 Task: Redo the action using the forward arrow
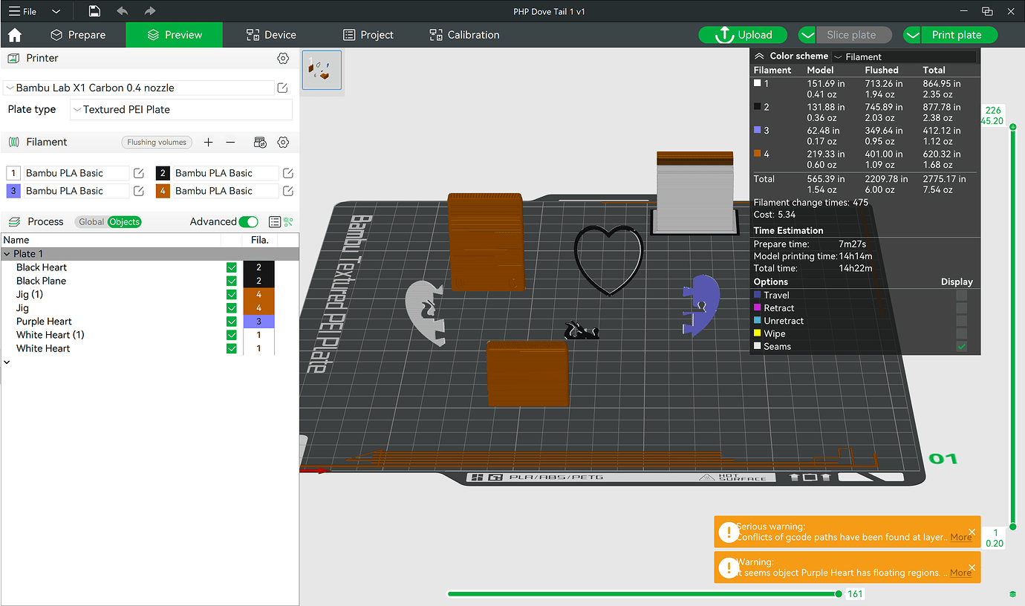tap(150, 11)
